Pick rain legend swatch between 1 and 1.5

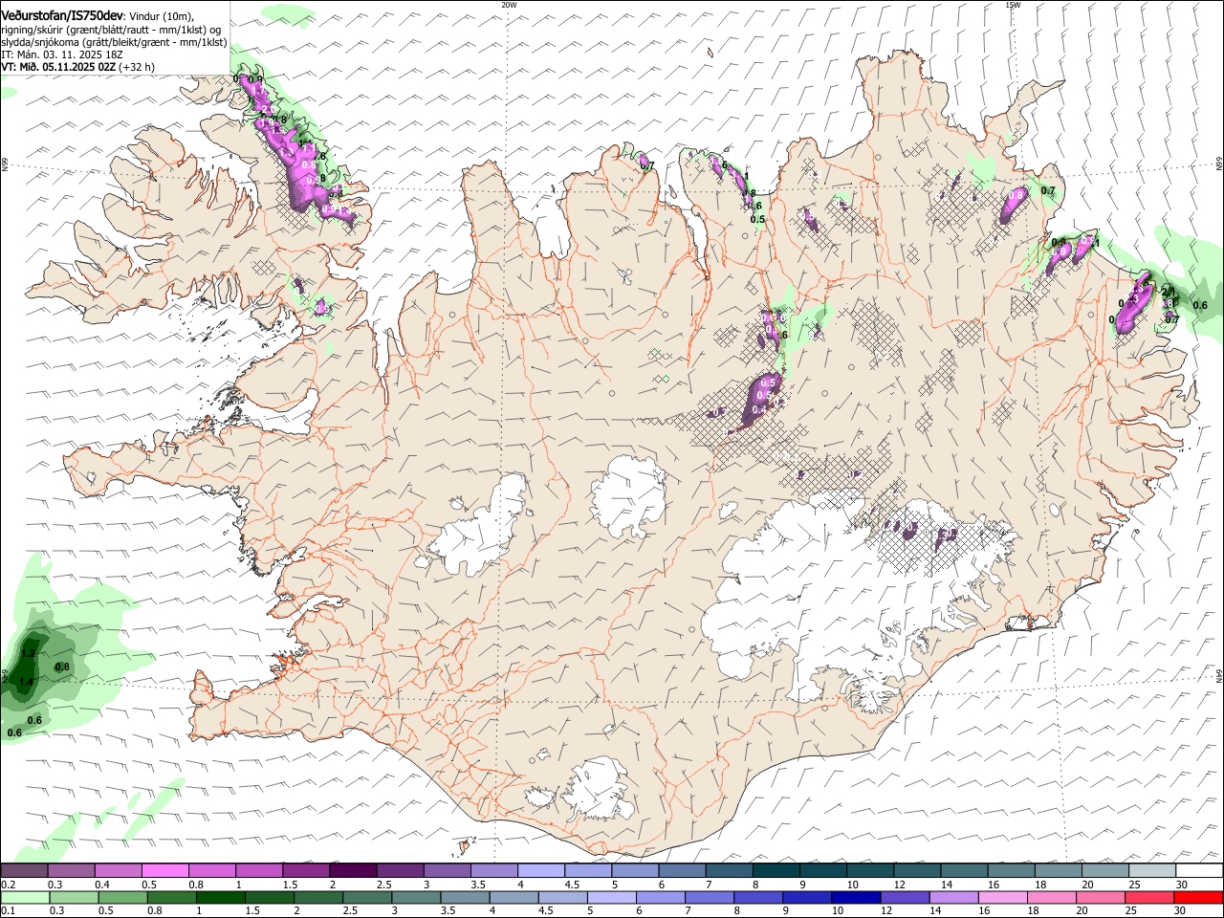pyautogui.click(x=221, y=897)
